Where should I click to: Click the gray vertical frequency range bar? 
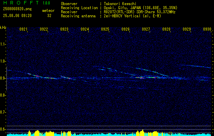6,79
